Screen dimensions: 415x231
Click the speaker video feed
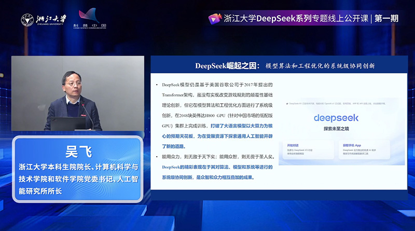(x=78, y=93)
